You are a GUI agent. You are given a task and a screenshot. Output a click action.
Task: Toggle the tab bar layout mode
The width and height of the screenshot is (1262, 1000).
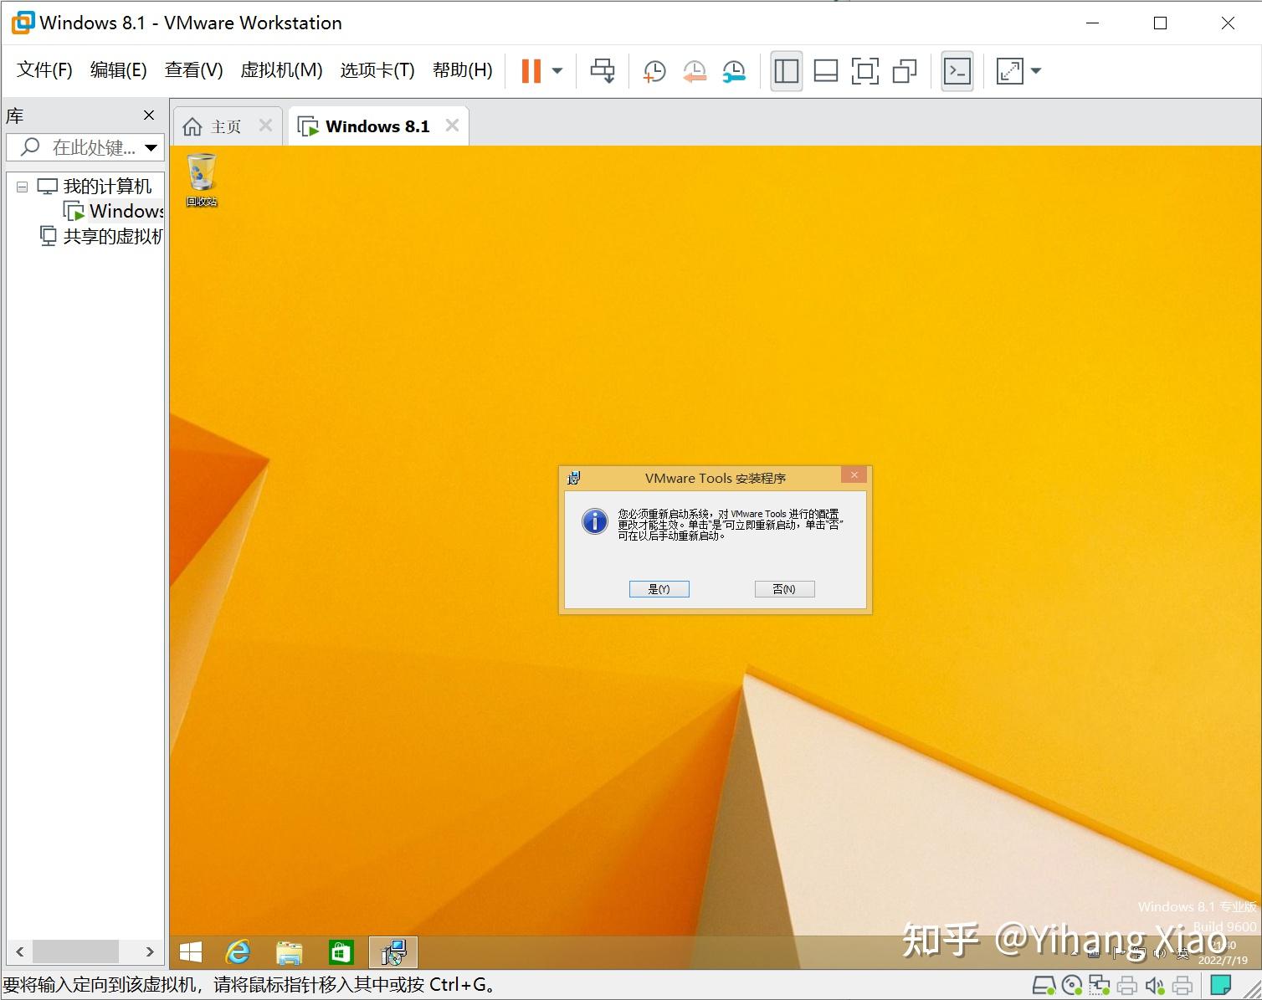click(905, 71)
